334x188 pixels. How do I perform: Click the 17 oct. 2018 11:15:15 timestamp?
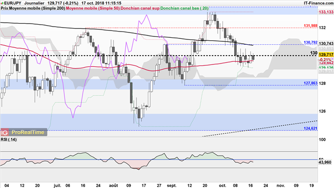(x=101, y=3)
